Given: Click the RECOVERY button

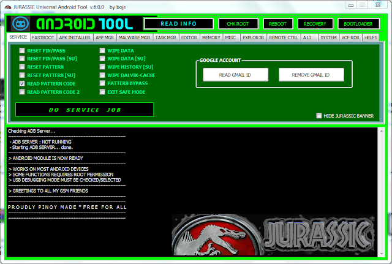Looking at the screenshot, I should click(x=315, y=24).
